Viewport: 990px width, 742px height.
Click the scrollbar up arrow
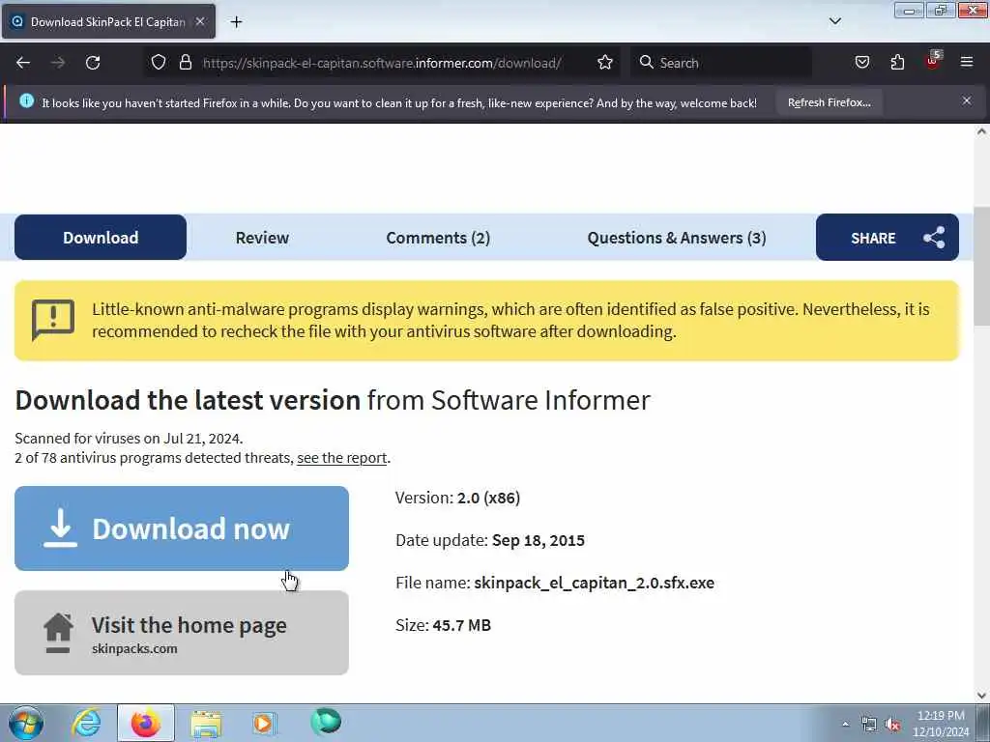(x=981, y=131)
